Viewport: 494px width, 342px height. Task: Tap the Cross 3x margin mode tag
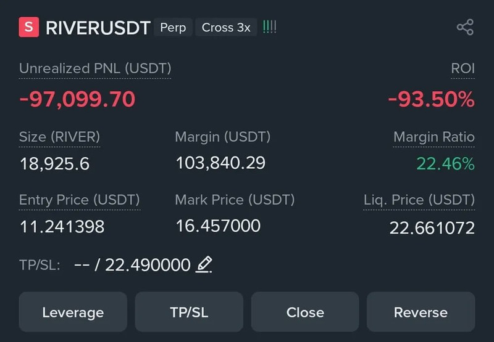pos(226,27)
